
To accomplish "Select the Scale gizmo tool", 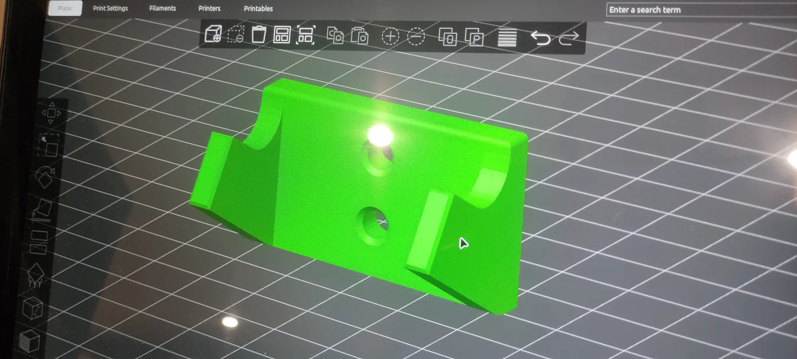I will pyautogui.click(x=48, y=145).
